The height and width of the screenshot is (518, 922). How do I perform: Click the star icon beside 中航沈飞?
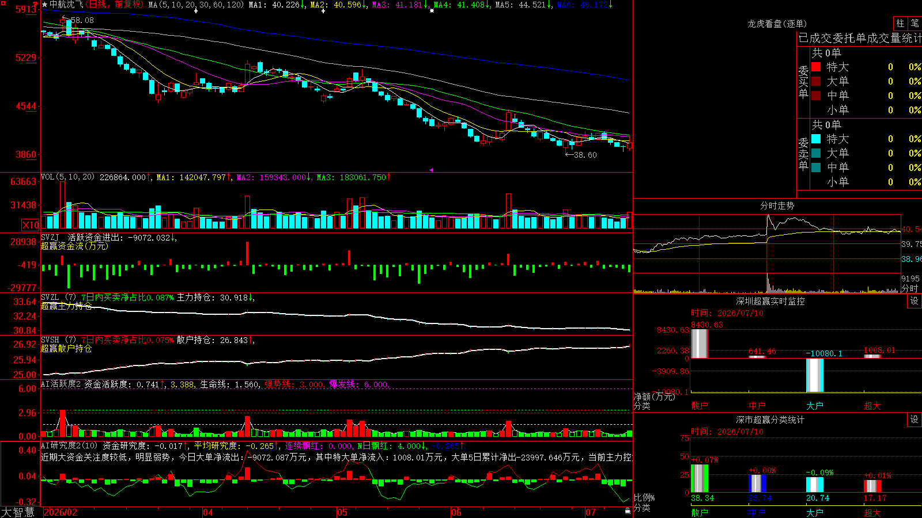click(45, 5)
